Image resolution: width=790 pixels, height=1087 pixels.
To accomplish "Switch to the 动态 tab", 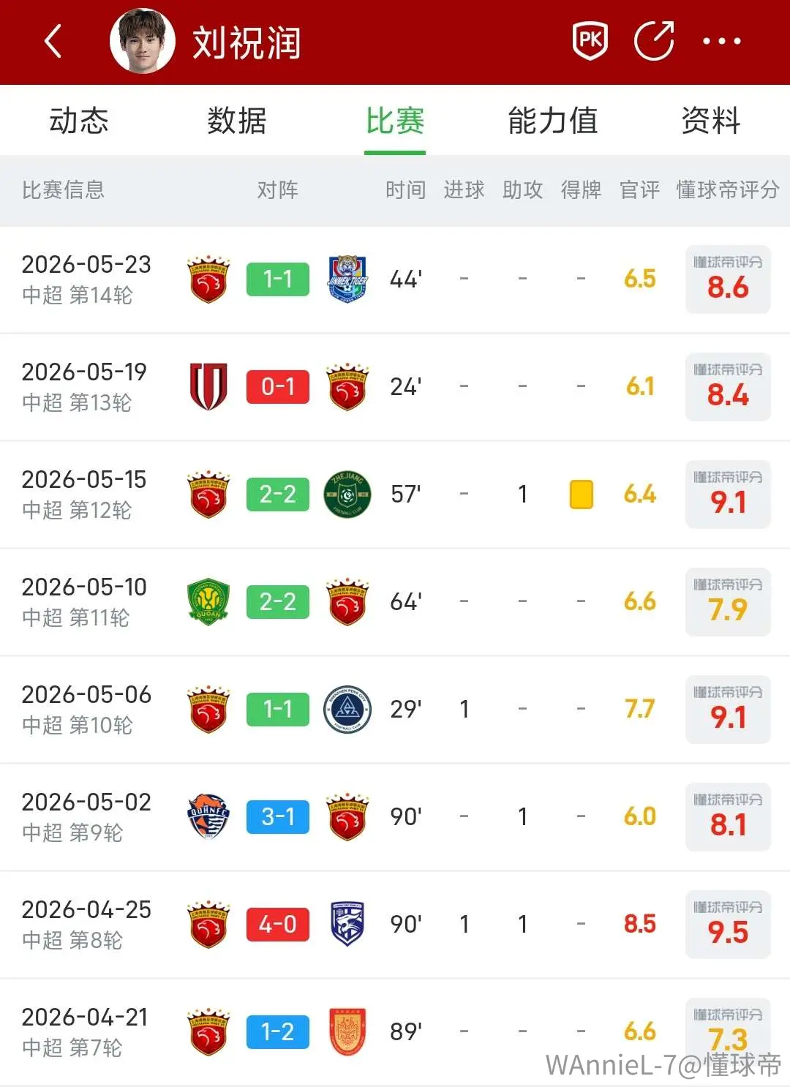I will 79,121.
